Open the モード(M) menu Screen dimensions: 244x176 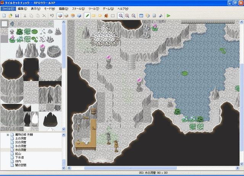pyautogui.click(x=49, y=8)
